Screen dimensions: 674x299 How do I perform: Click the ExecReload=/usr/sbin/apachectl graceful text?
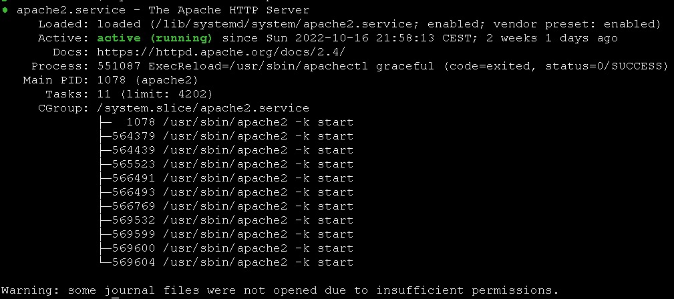(291, 66)
